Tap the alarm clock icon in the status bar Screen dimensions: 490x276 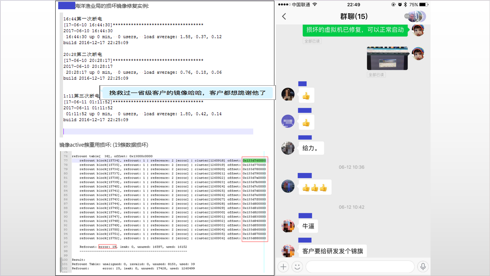point(400,5)
